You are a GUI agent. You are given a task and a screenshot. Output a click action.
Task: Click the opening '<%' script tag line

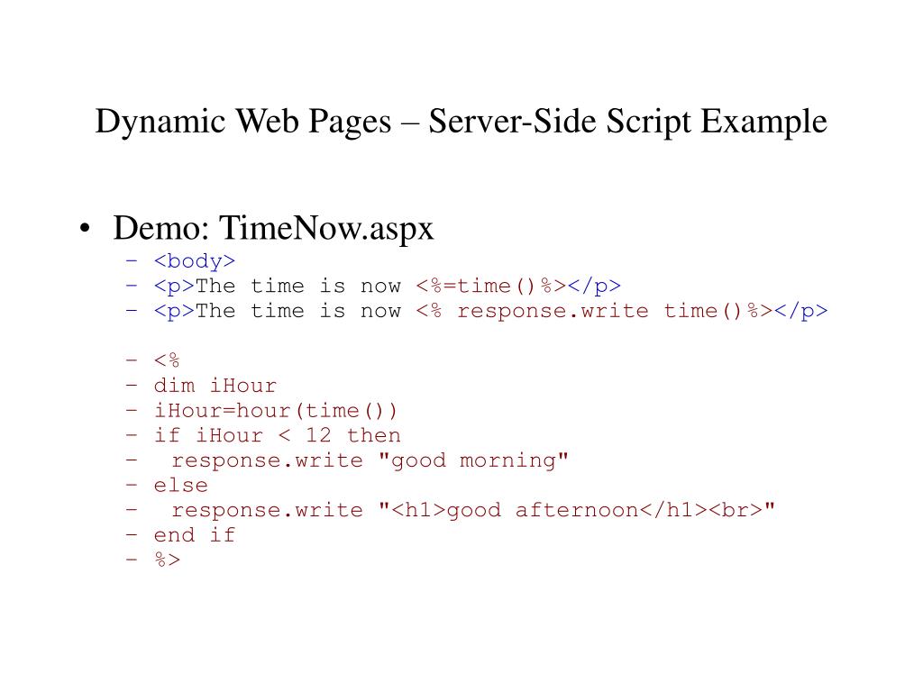click(x=167, y=360)
